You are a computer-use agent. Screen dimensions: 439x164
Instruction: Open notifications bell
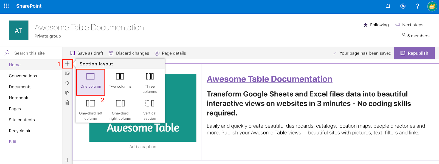(388, 6)
